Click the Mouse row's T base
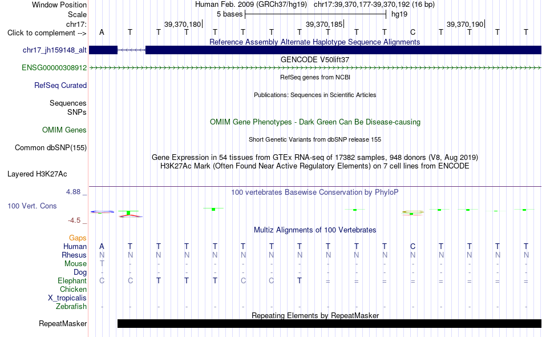The height and width of the screenshot is (337, 542). coord(102,263)
